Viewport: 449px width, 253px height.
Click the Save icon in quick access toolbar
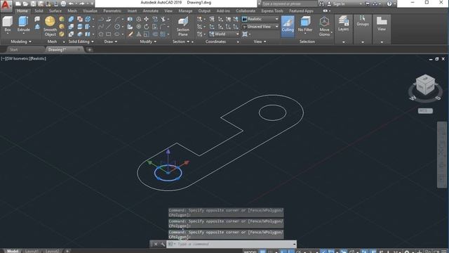click(33, 4)
